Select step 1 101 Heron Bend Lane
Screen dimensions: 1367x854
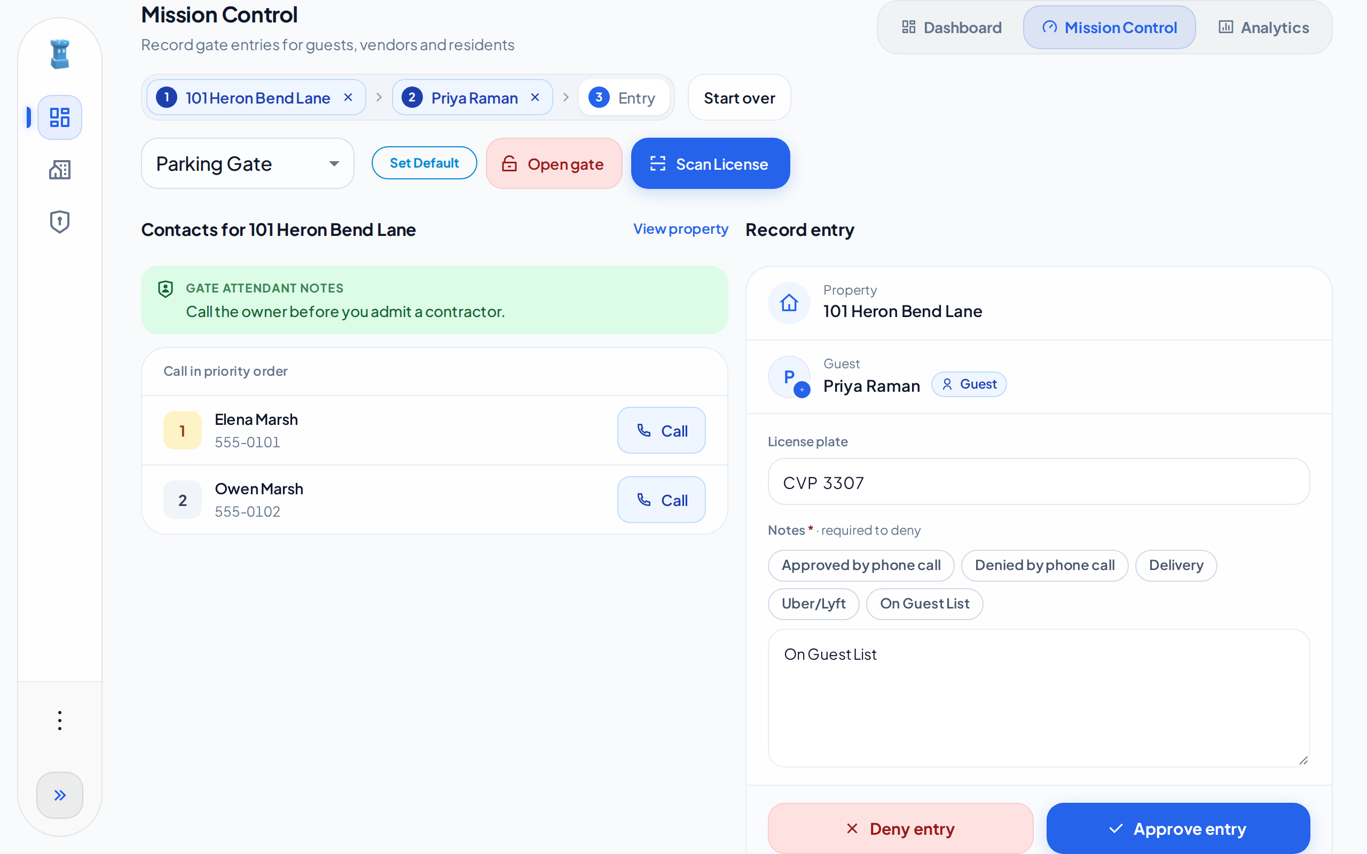[256, 97]
